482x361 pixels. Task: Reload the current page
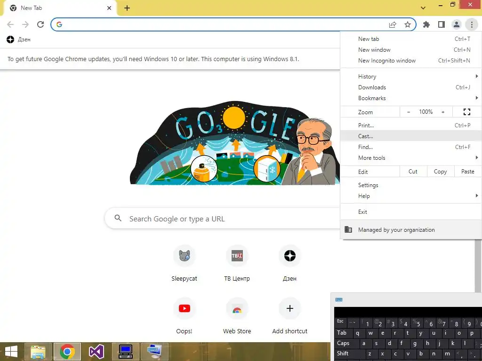tap(40, 24)
